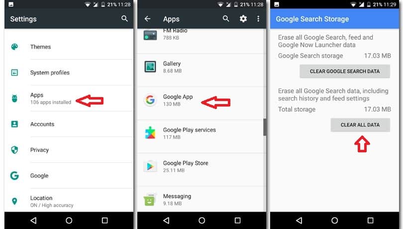Open Themes via the palette icon
This screenshot has width=403, height=229.
(x=14, y=47)
